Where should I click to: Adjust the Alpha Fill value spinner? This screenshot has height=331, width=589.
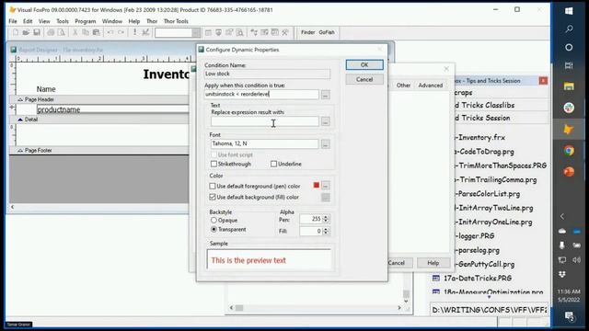pos(326,231)
